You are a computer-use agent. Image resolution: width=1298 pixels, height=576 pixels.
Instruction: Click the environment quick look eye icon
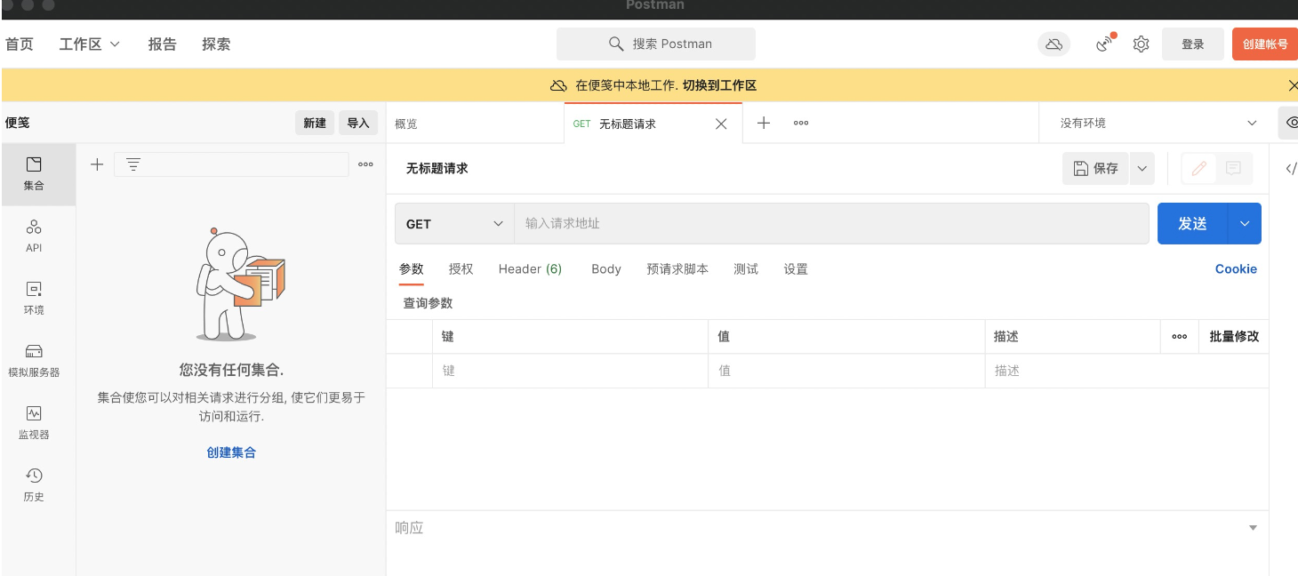click(x=1291, y=123)
